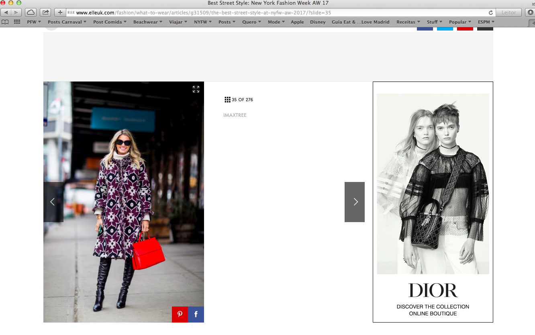Viewport: 535px width, 335px height.
Task: Open the NYFW bookmarks dropdown
Action: point(202,22)
